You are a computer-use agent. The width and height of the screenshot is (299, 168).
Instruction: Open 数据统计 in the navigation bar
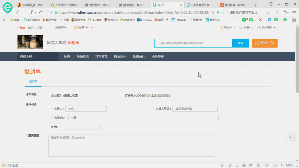[x=139, y=56]
